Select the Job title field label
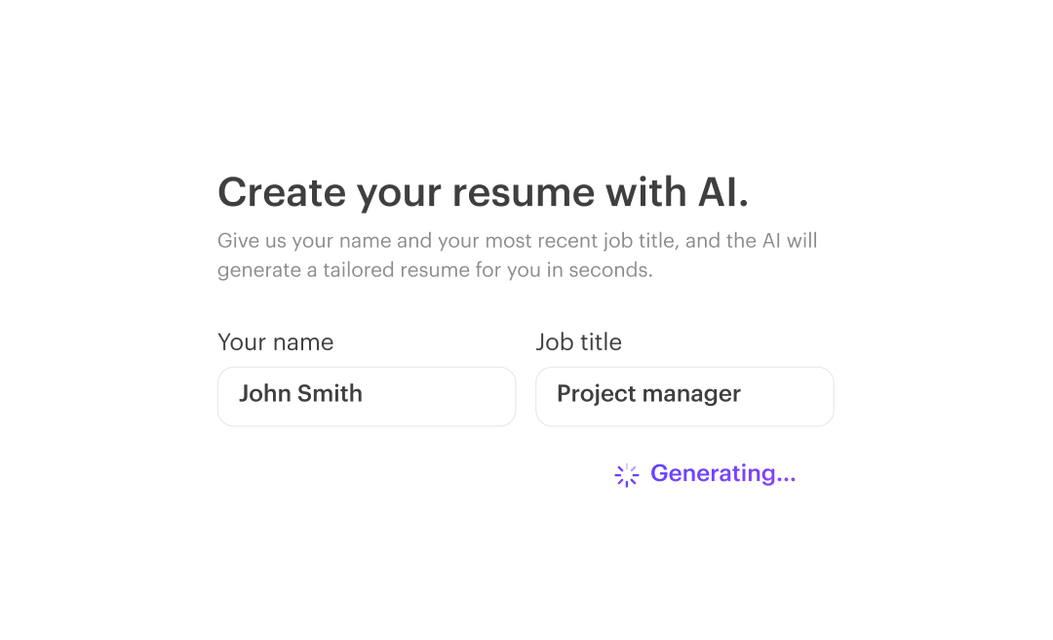The image size is (1053, 640). point(578,342)
